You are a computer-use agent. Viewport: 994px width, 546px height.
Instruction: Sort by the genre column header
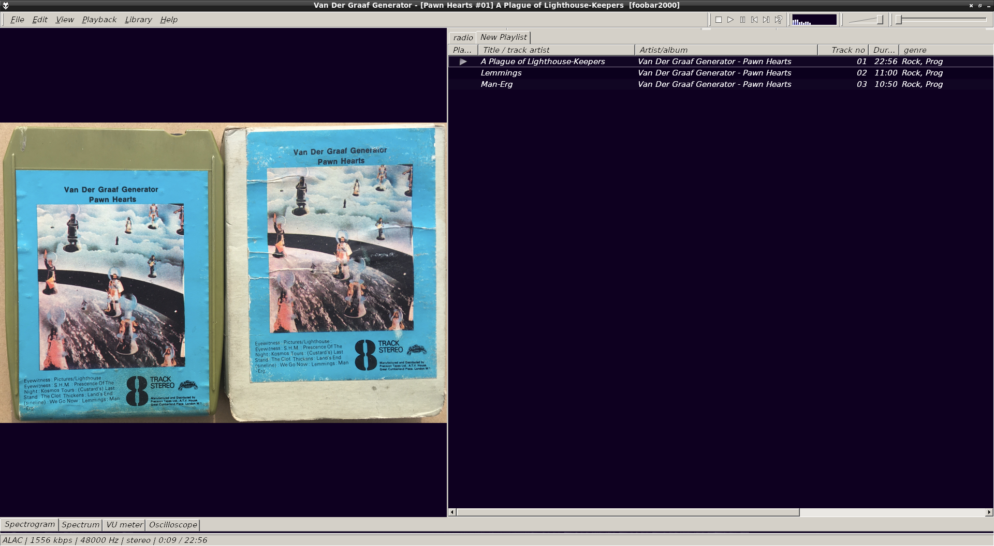click(946, 50)
